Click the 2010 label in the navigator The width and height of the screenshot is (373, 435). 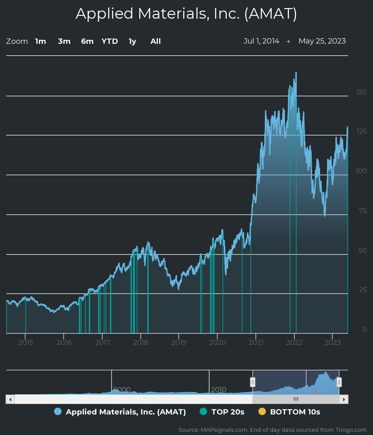tap(219, 390)
